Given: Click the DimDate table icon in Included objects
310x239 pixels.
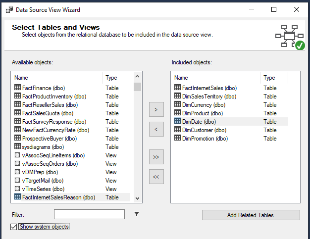Looking at the screenshot, I should (x=178, y=121).
